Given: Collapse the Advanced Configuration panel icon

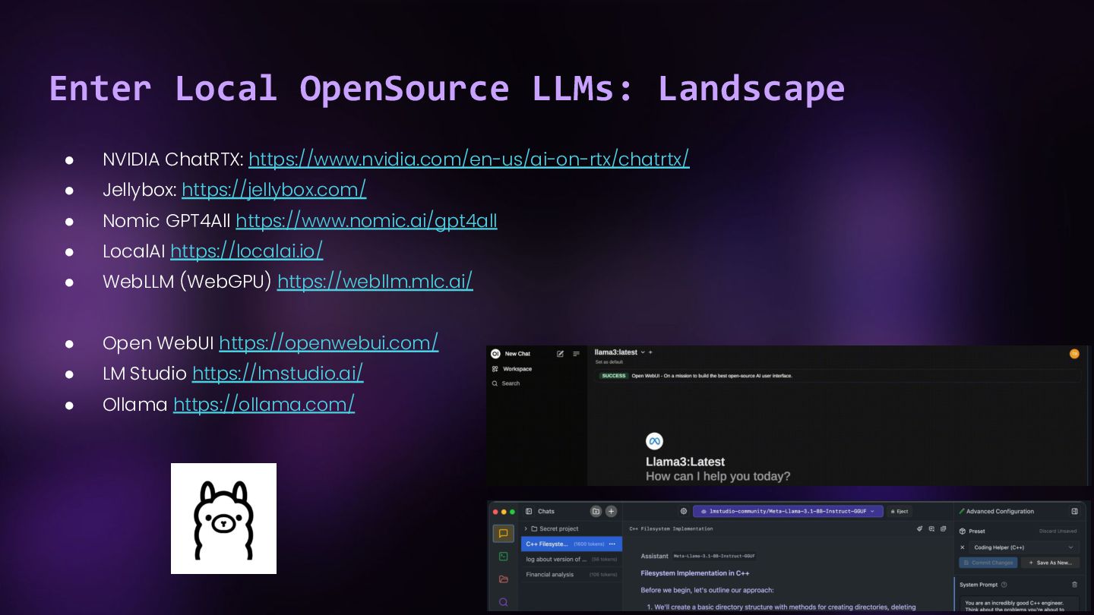Looking at the screenshot, I should 1074,512.
